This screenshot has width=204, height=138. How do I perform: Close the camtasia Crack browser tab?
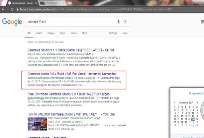tap(36, 3)
